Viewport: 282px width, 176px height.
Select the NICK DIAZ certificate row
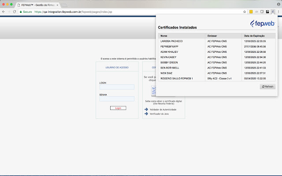point(217,73)
